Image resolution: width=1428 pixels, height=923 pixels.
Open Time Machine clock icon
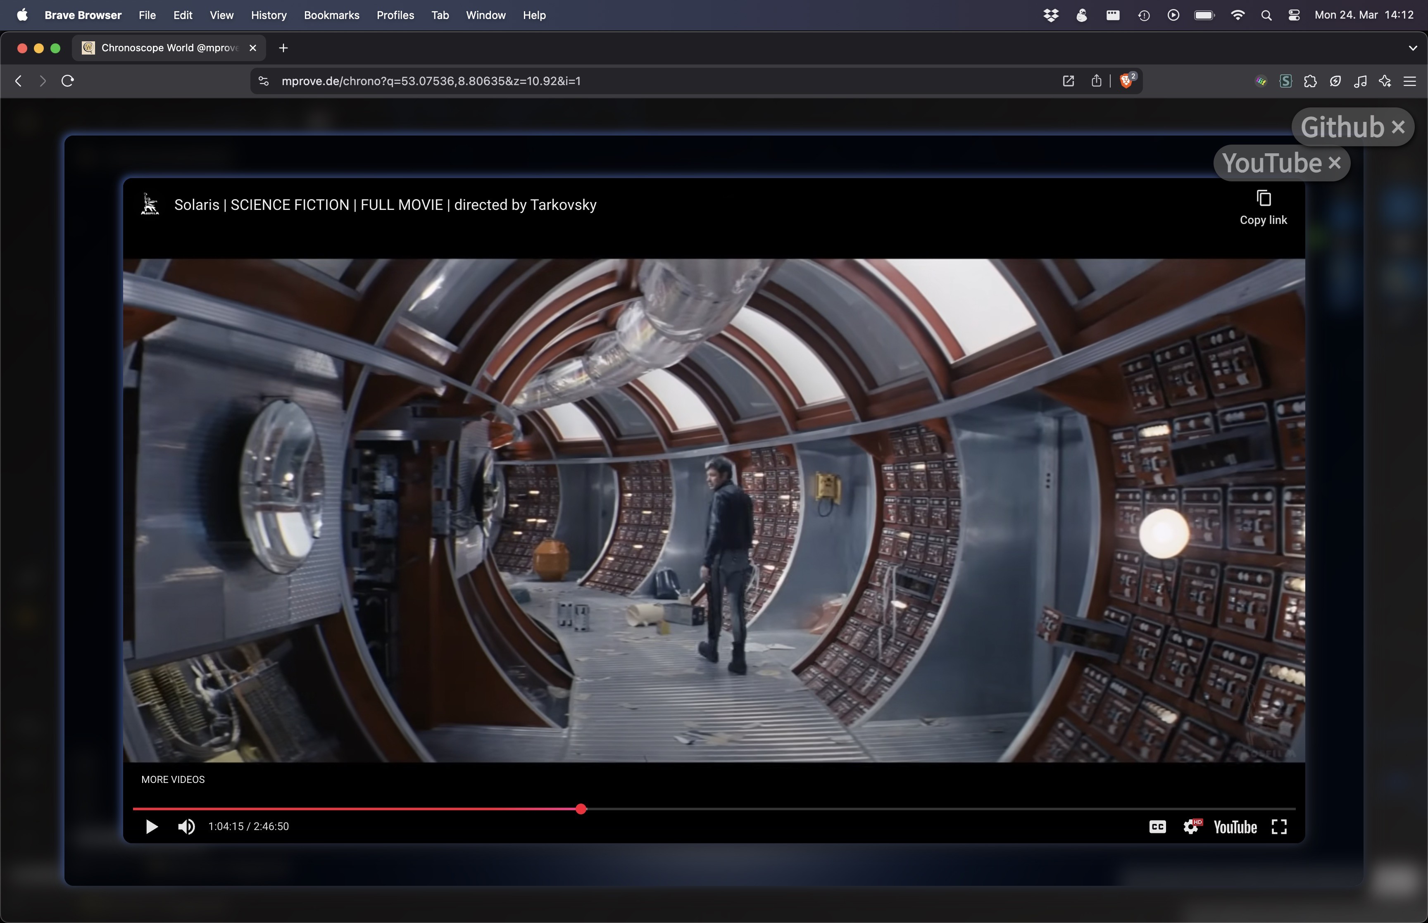(1143, 15)
